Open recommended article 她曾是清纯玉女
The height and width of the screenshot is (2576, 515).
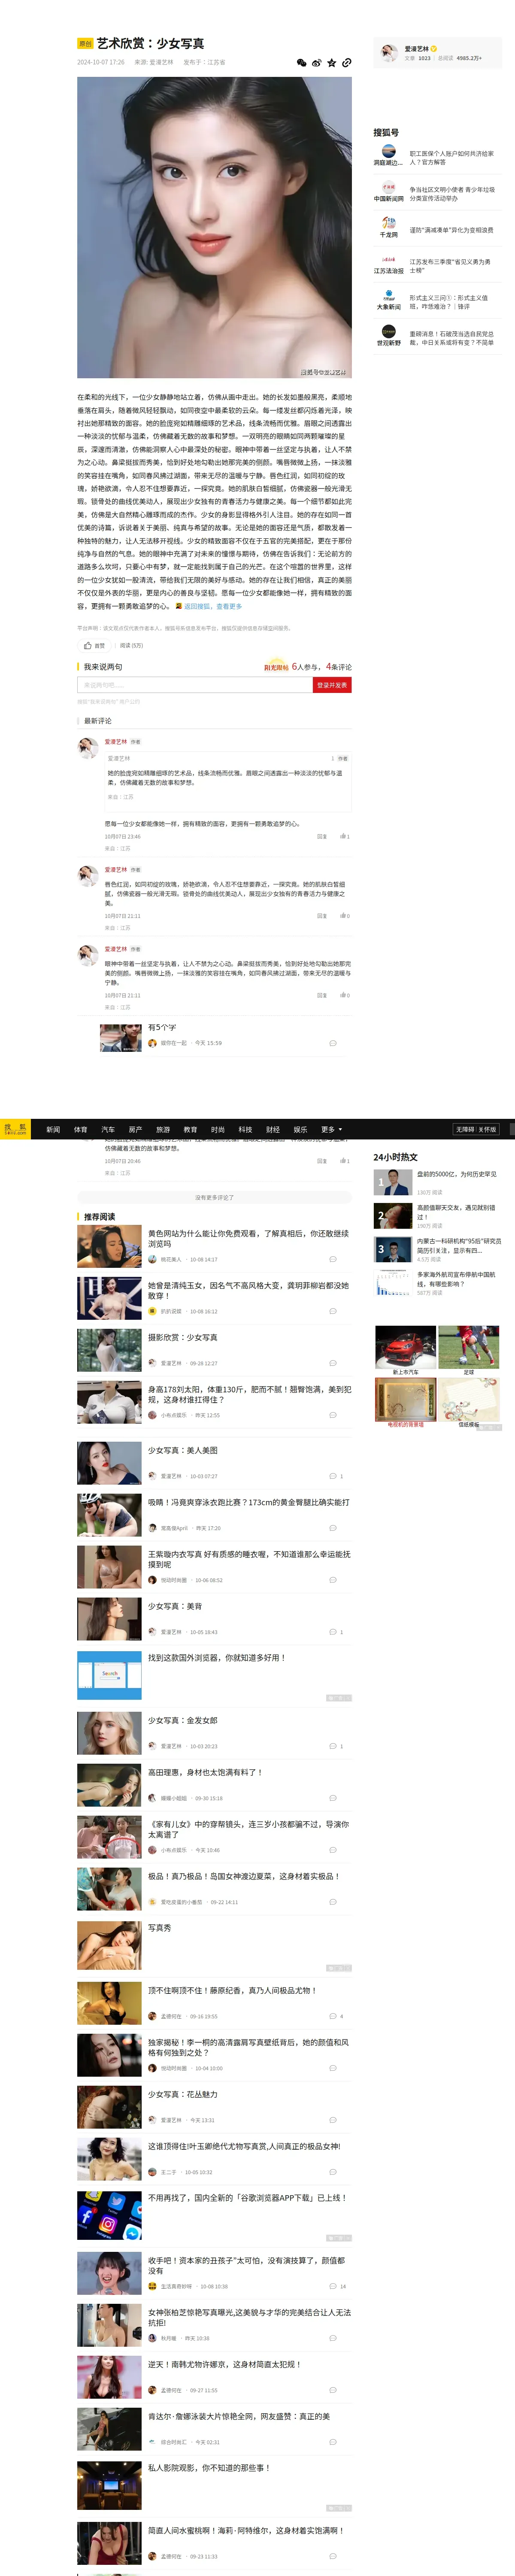click(248, 1290)
